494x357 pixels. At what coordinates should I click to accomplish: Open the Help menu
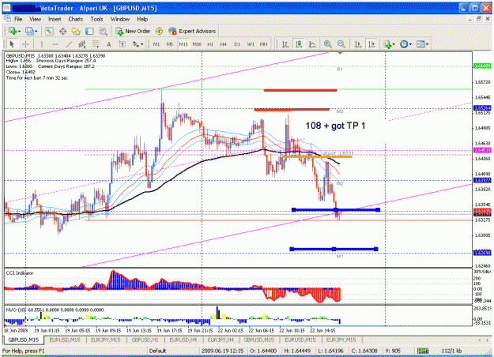click(x=142, y=19)
